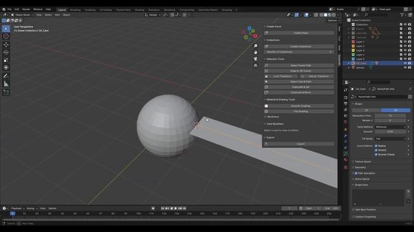
Task: Select the Move tool in the toolbar
Action: pos(6,44)
